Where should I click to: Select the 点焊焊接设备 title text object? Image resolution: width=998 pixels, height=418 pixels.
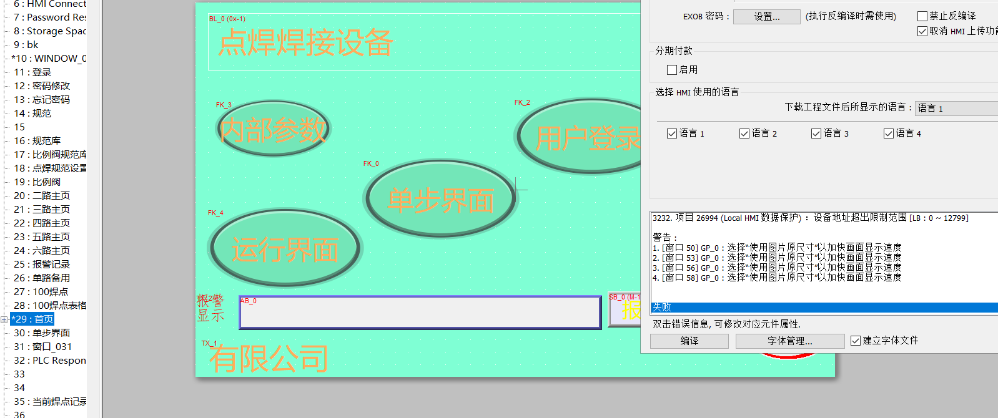305,43
